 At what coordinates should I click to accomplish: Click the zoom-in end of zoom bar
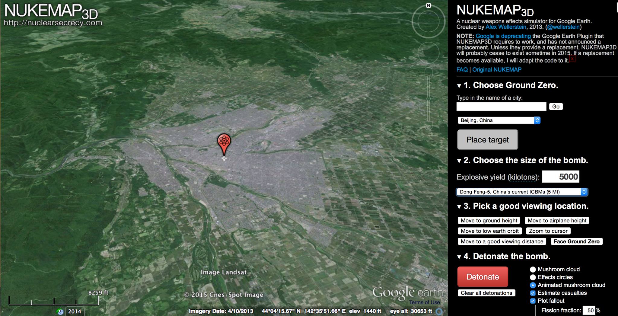428,72
